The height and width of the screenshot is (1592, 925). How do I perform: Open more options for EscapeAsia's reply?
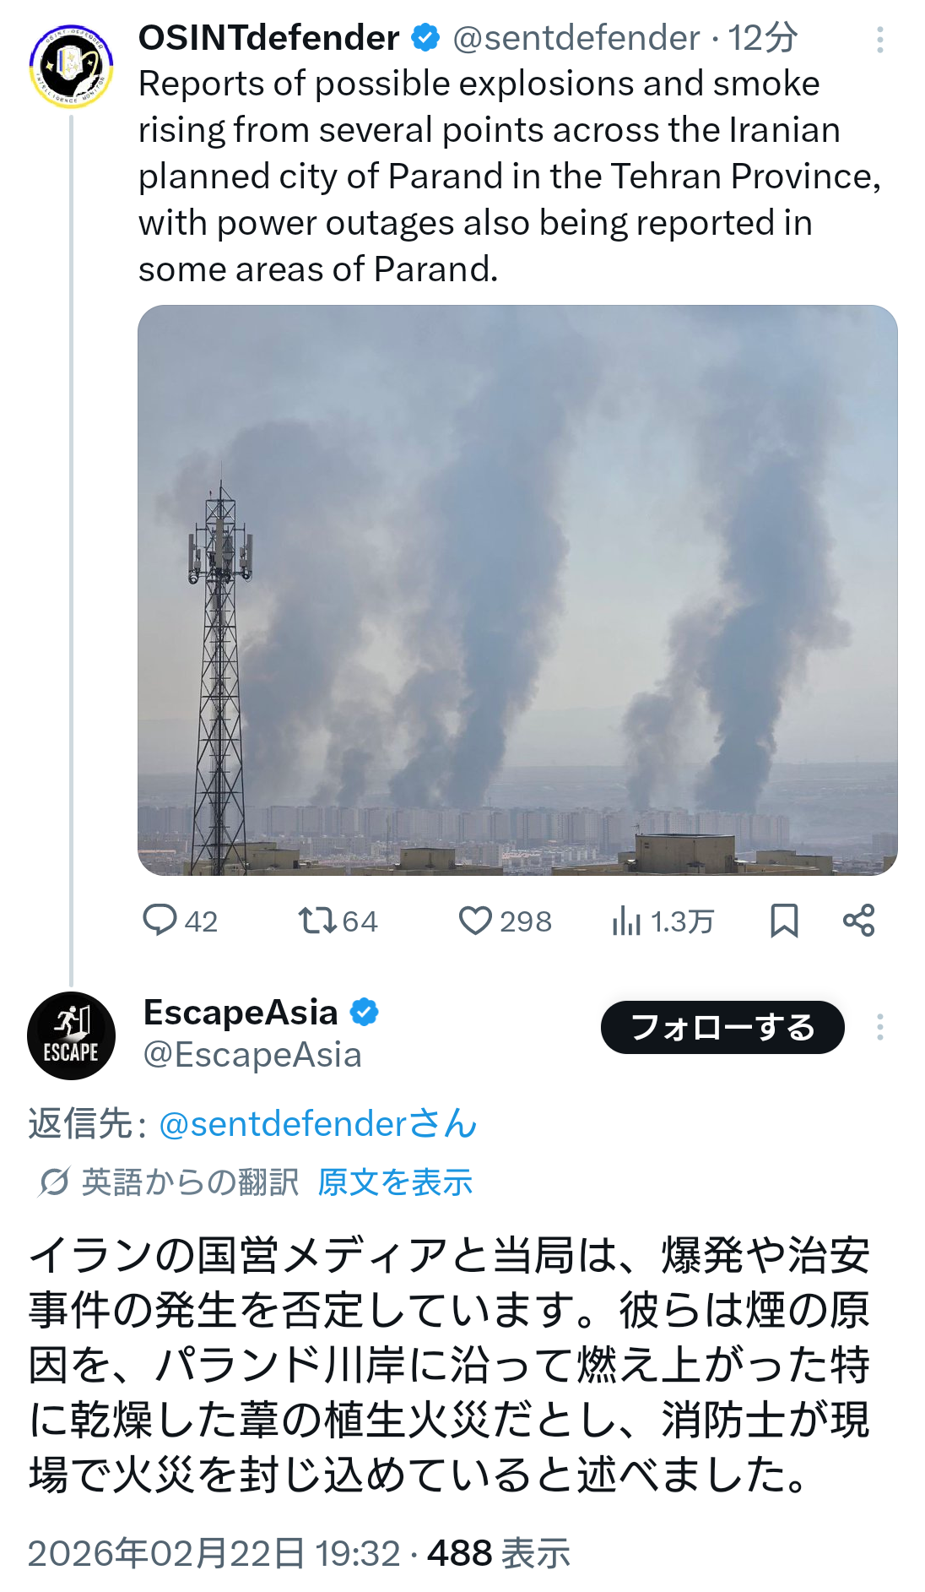tap(879, 1027)
